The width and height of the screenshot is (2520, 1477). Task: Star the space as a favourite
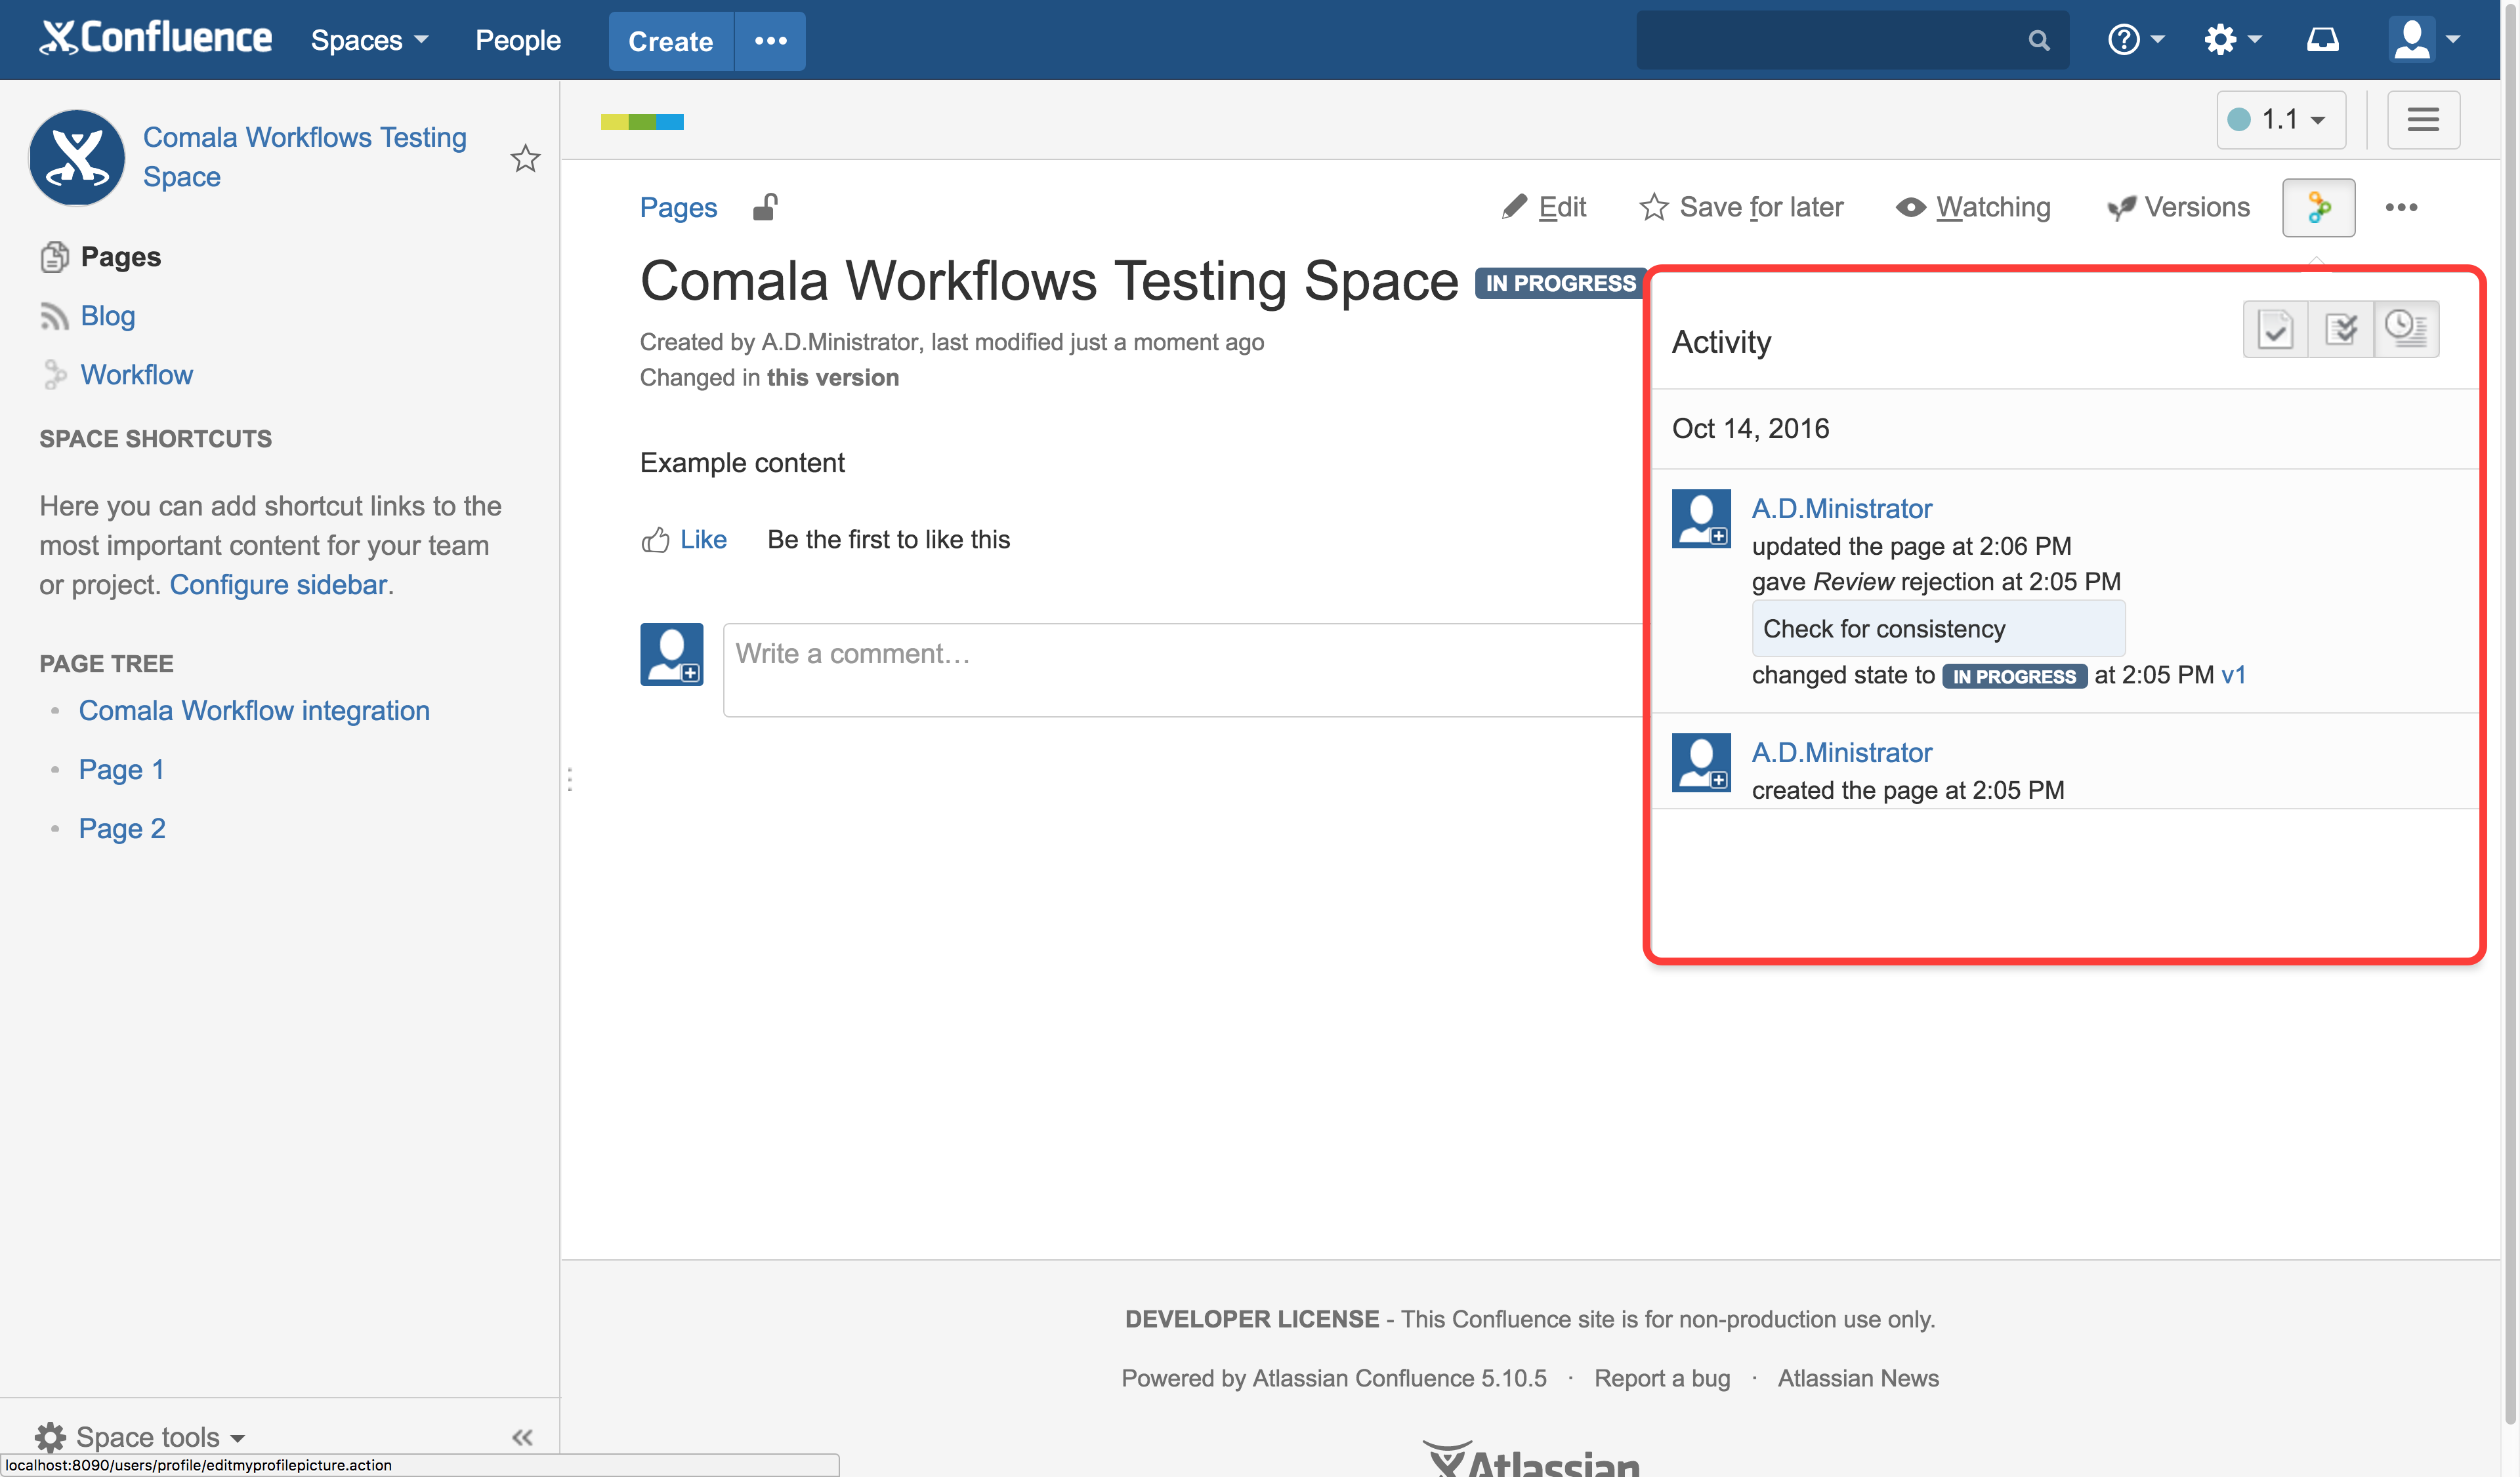tap(525, 158)
